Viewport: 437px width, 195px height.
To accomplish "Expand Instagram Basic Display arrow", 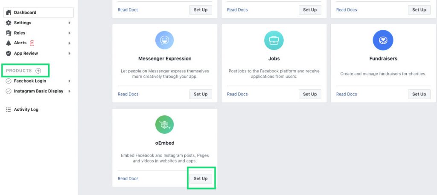I will click(x=70, y=91).
